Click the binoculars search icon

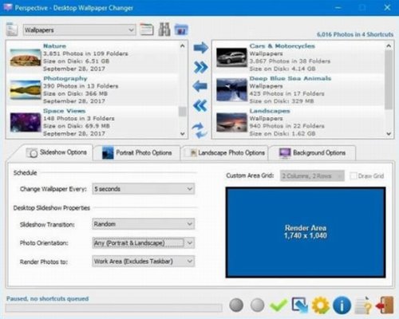[x=164, y=30]
